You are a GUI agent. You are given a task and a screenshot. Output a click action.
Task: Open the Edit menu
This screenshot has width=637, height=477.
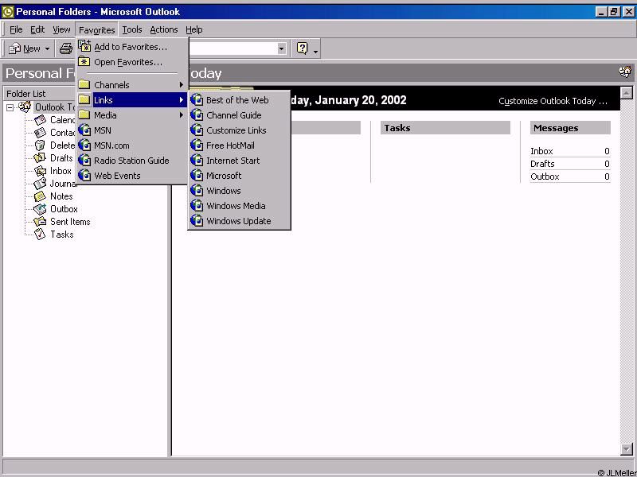(x=37, y=29)
